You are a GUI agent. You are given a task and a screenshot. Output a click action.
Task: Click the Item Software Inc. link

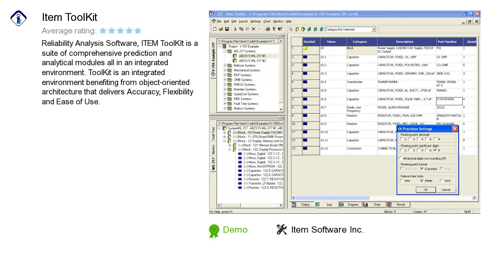point(327,229)
